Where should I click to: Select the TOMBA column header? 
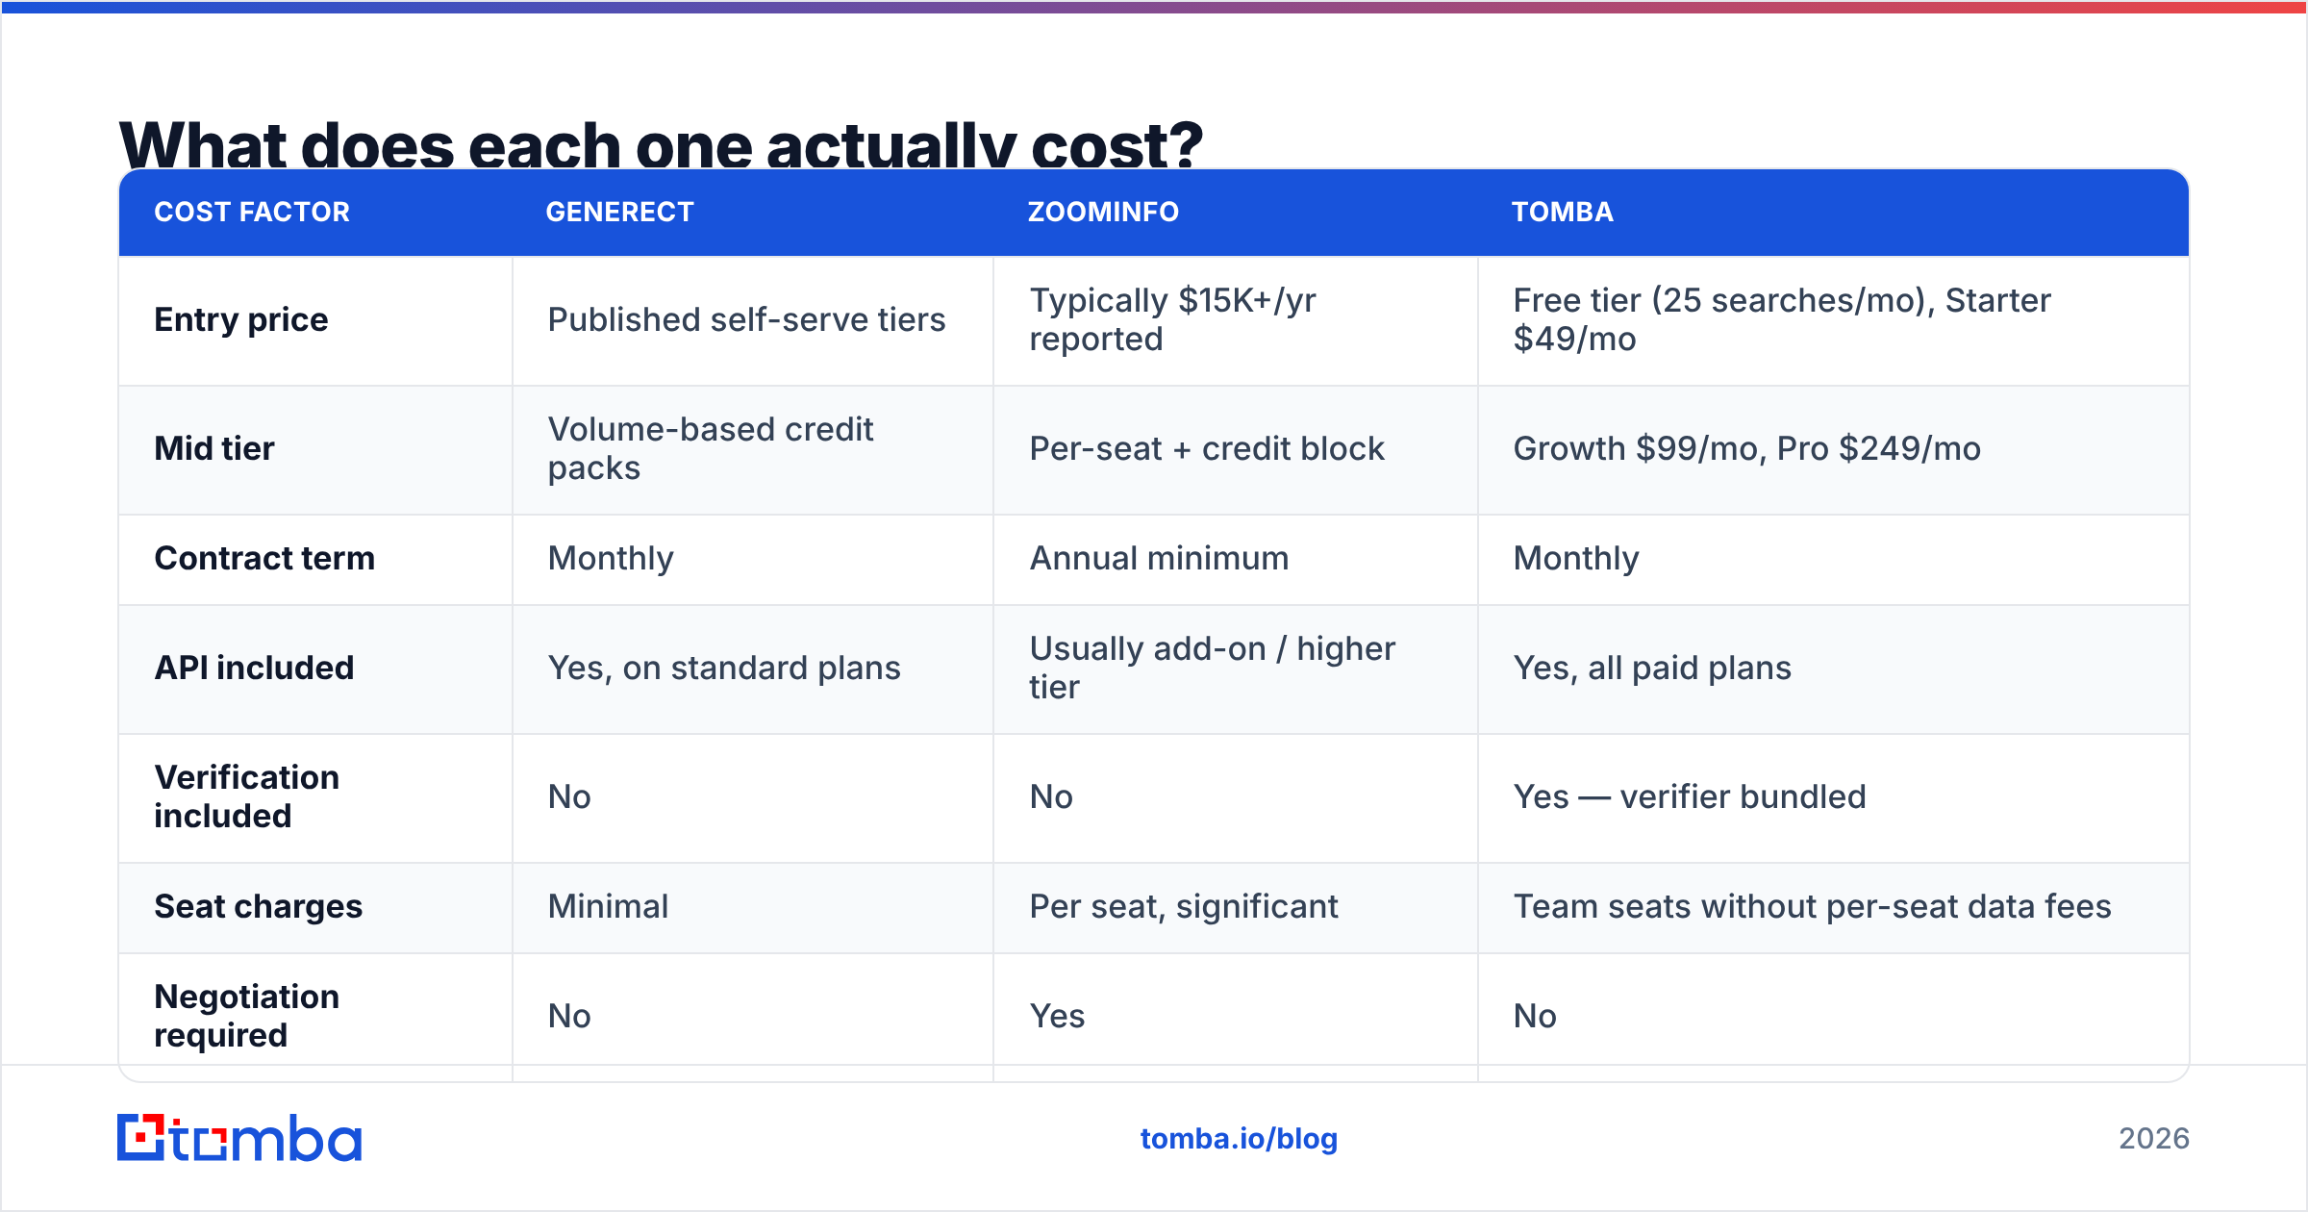point(1562,212)
